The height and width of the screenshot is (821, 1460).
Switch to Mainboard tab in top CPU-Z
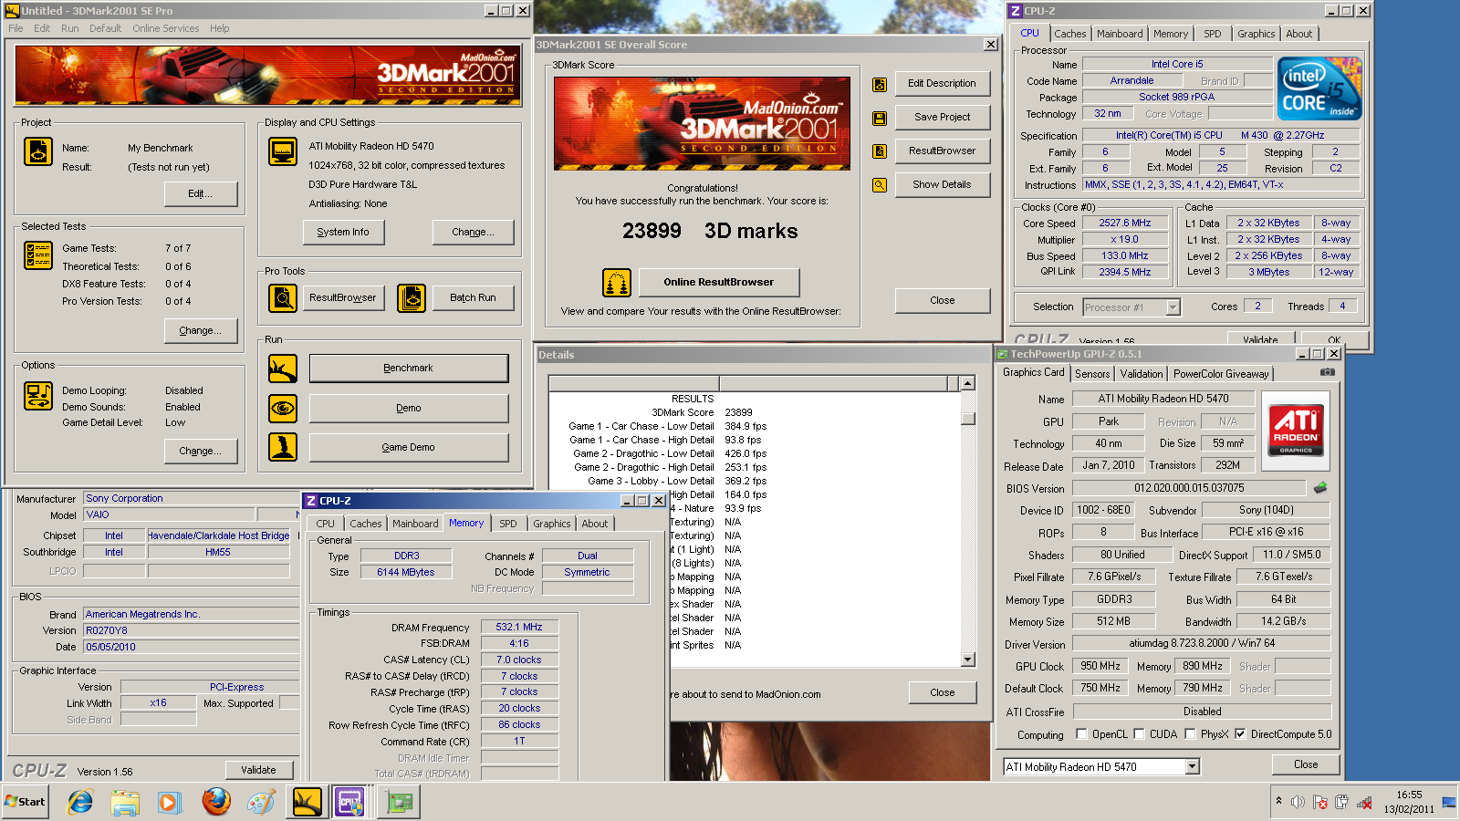click(1120, 34)
